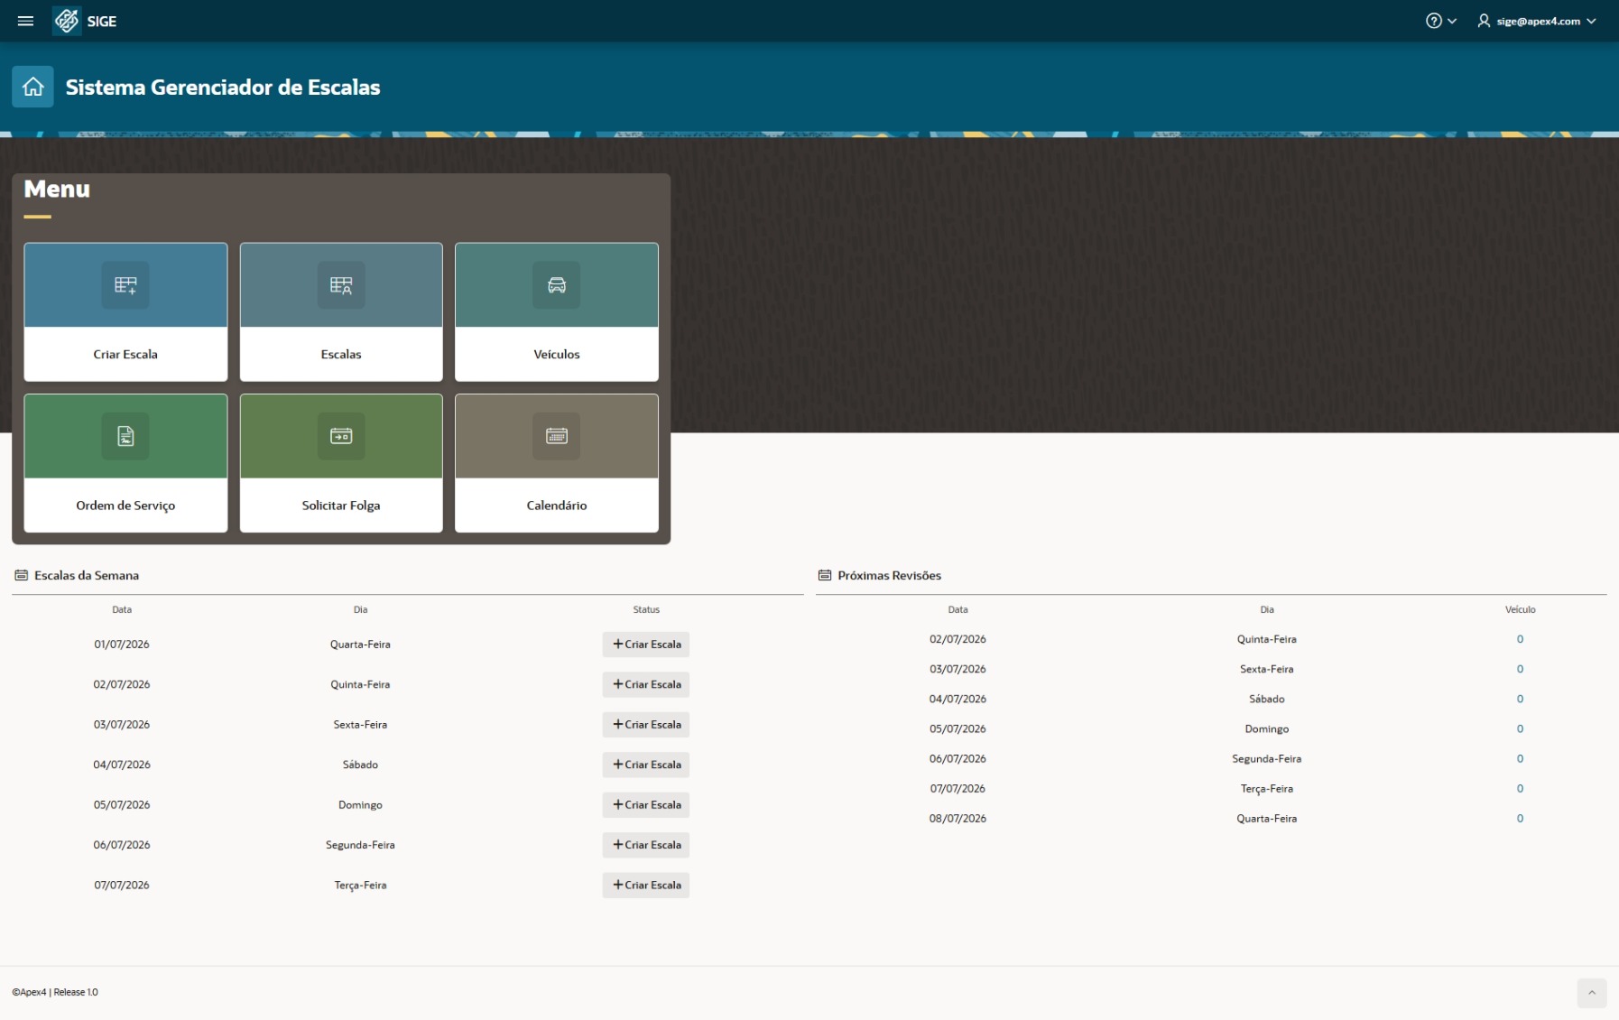1619x1020 pixels.
Task: Click Criar Escala button for Terça-Feira 07/07/2026
Action: point(646,886)
